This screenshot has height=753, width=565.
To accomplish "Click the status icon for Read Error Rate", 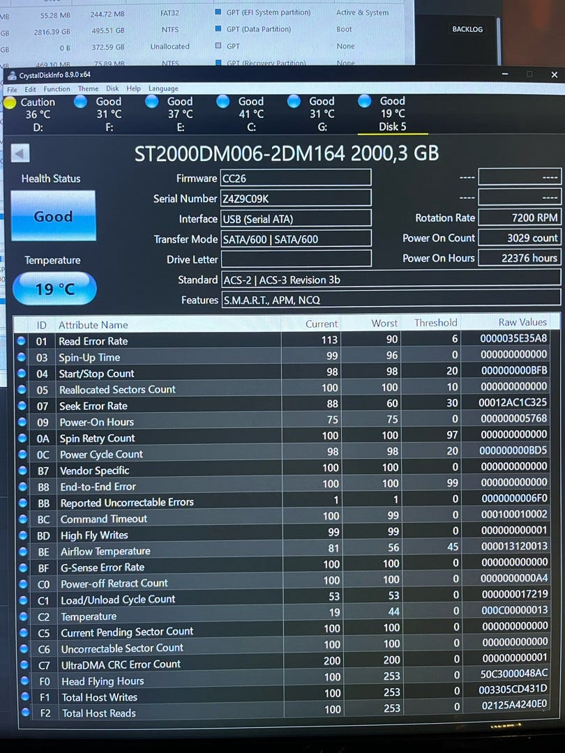I will click(21, 341).
